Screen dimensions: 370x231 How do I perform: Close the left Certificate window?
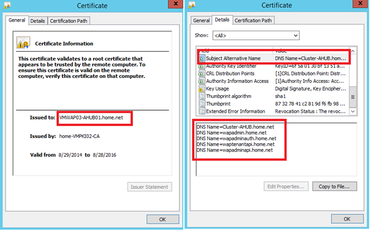[176, 3]
